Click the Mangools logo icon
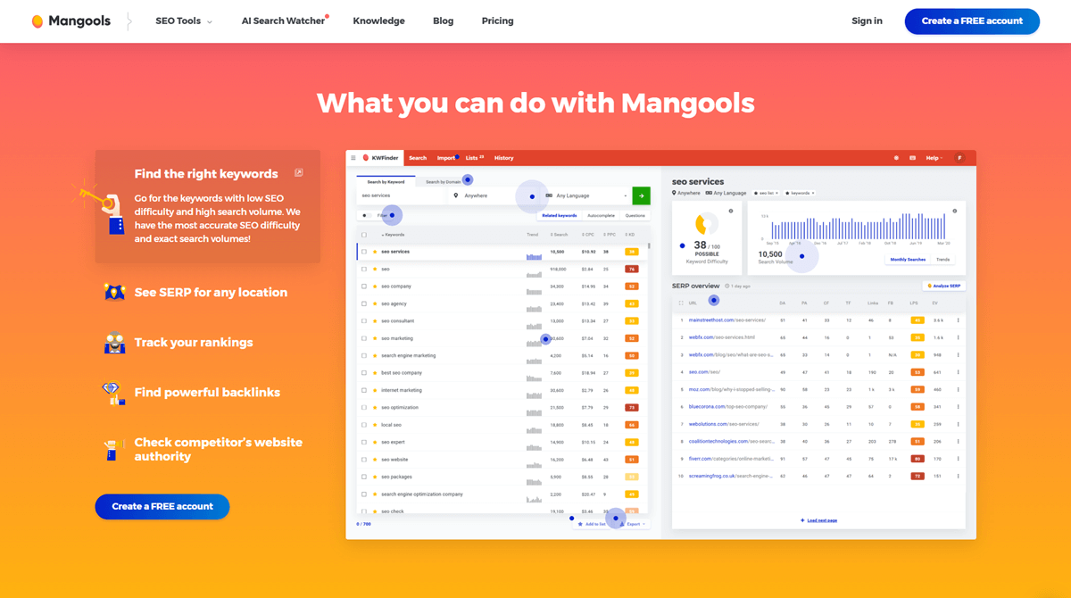The image size is (1071, 598). tap(37, 21)
